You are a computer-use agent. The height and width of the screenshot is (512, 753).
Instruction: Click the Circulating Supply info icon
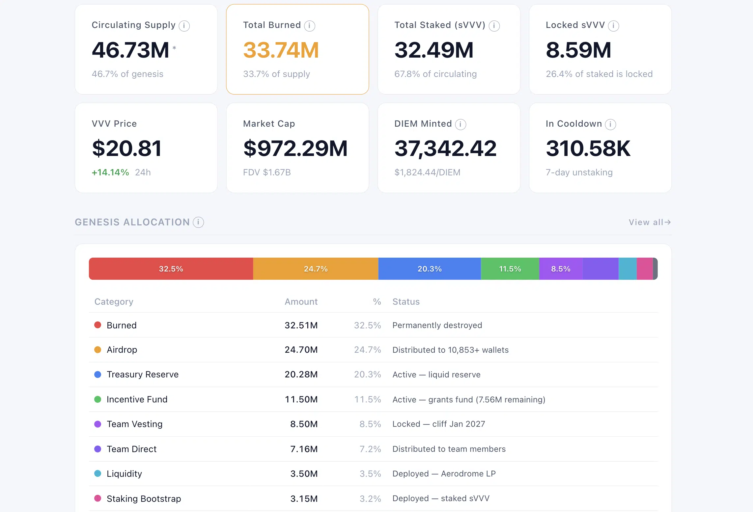pos(184,26)
